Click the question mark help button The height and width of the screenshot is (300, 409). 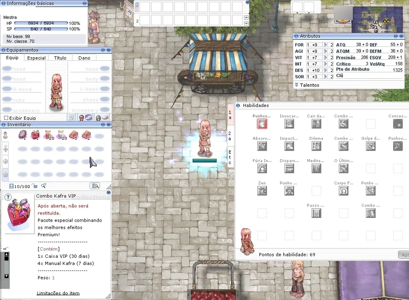pos(8,197)
